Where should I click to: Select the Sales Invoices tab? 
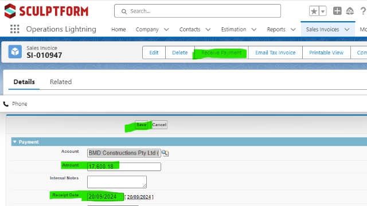click(322, 29)
